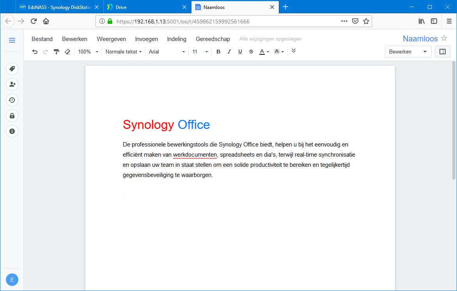457x291 pixels.
Task: Open the Bewerken menu
Action: (x=74, y=39)
